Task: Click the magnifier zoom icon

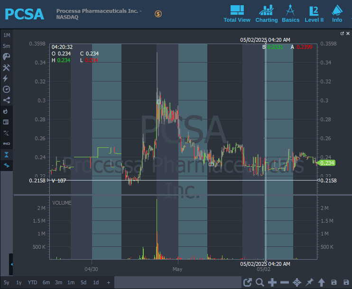Action: 260,282
